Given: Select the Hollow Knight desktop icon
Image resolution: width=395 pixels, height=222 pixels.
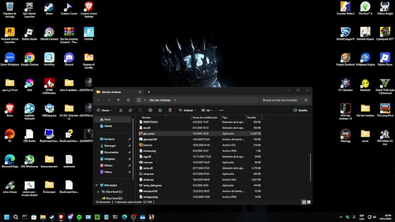Looking at the screenshot, I should pos(385,8).
